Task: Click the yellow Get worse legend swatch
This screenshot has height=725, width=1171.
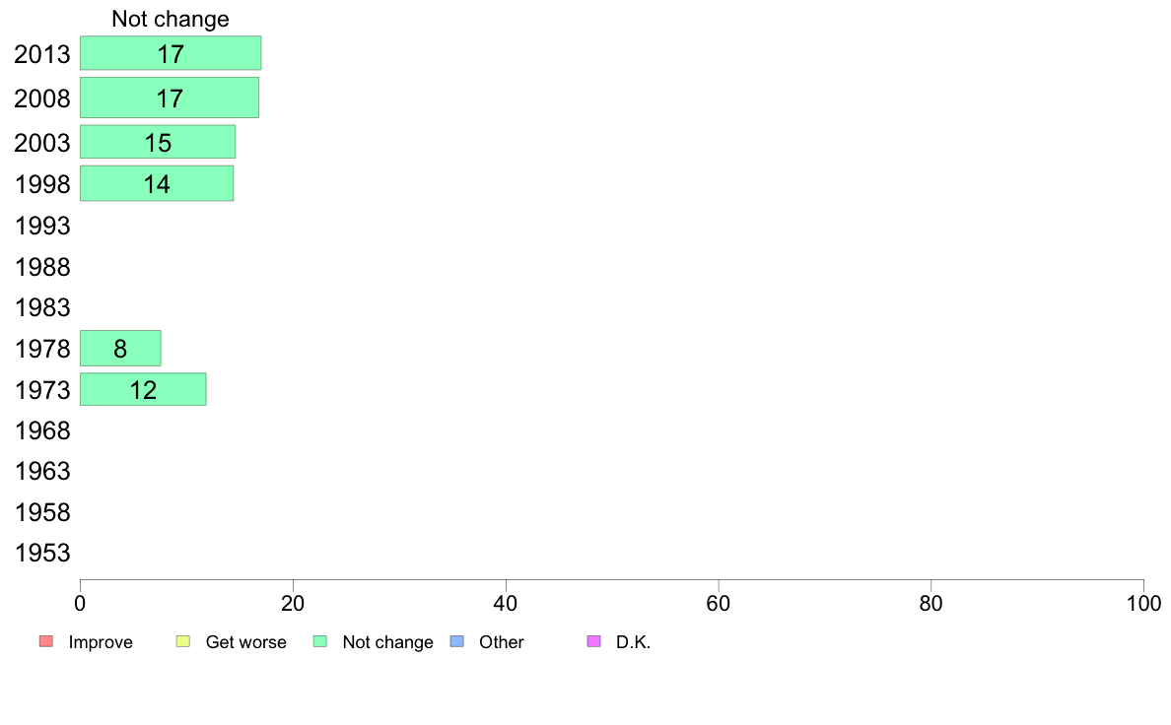Action: [x=183, y=641]
